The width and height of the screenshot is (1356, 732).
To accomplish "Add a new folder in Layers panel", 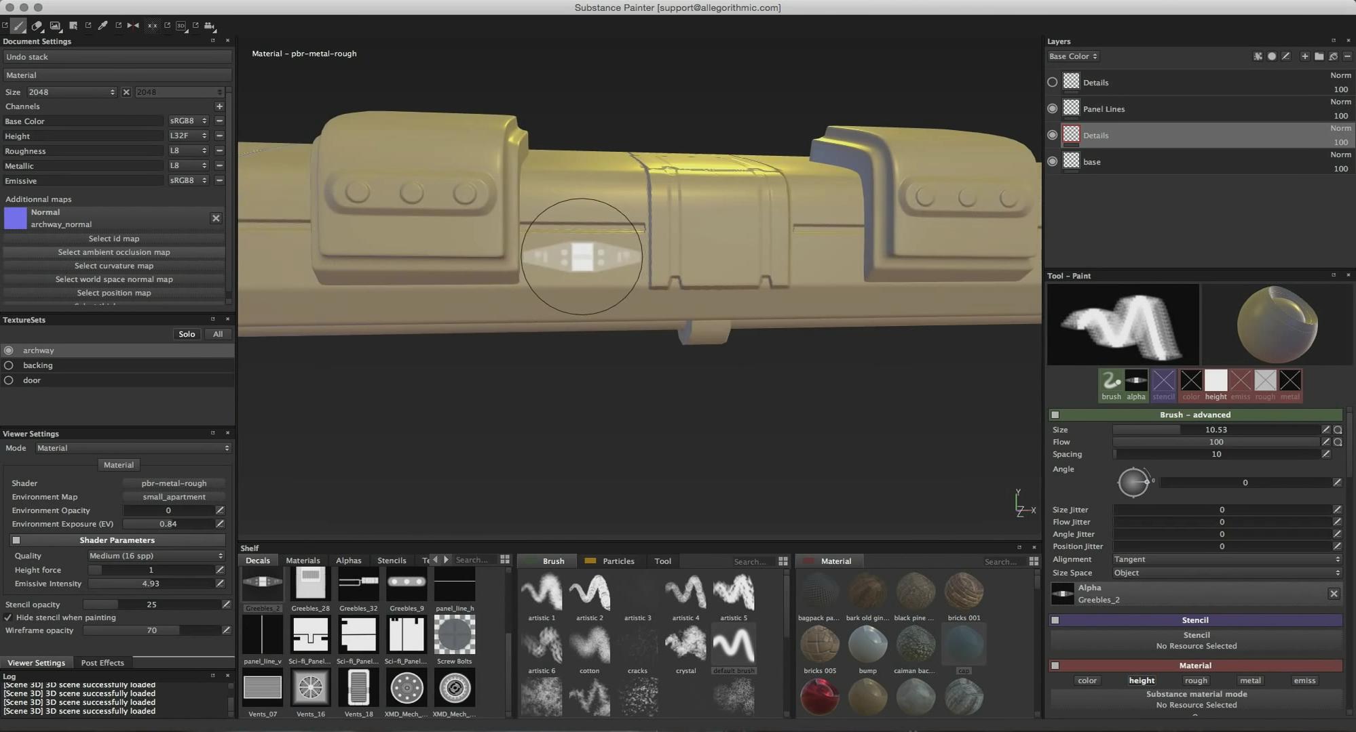I will [1319, 56].
